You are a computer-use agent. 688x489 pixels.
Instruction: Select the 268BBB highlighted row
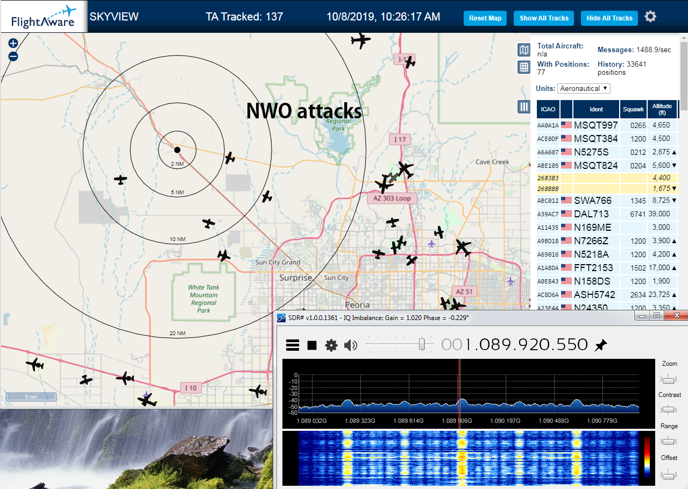pyautogui.click(x=607, y=189)
